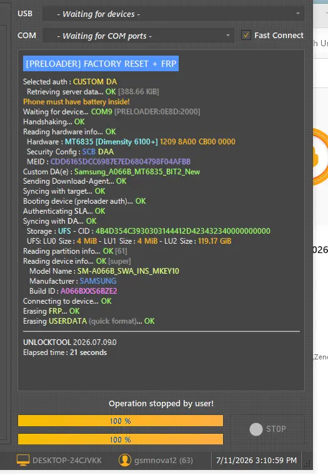Click the date and time in status bar
This screenshot has height=475, width=328.
(x=257, y=461)
